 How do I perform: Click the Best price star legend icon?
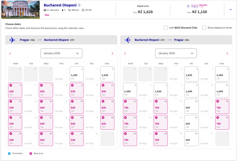31,154
